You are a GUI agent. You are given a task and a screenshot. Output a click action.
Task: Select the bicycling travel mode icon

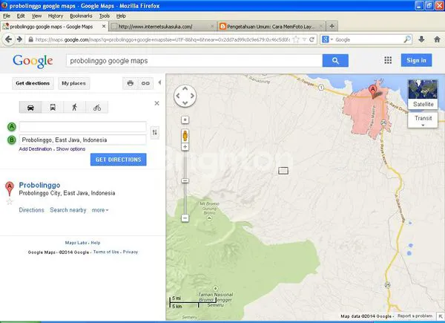[x=96, y=107]
